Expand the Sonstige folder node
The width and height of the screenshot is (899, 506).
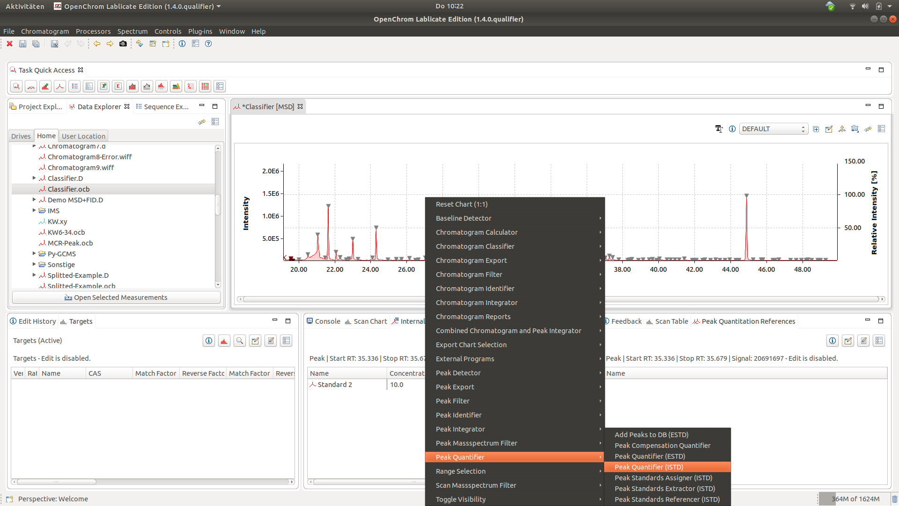tap(34, 264)
